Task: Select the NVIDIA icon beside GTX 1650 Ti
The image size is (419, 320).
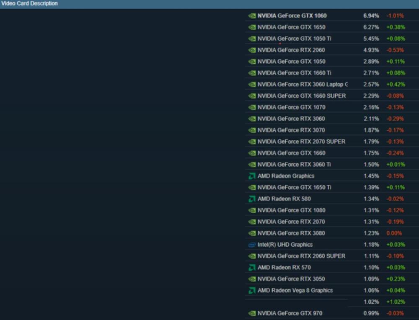Action: click(x=252, y=188)
